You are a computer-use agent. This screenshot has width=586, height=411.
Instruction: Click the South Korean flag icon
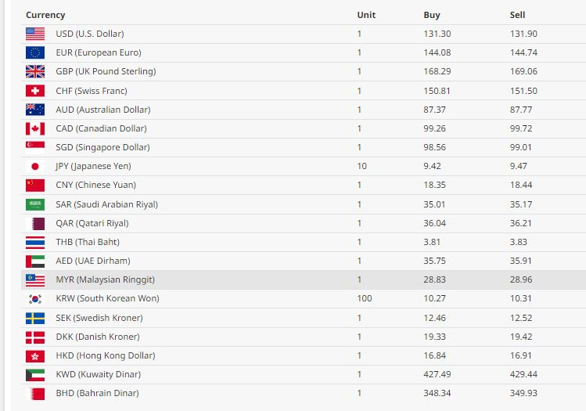click(x=35, y=299)
